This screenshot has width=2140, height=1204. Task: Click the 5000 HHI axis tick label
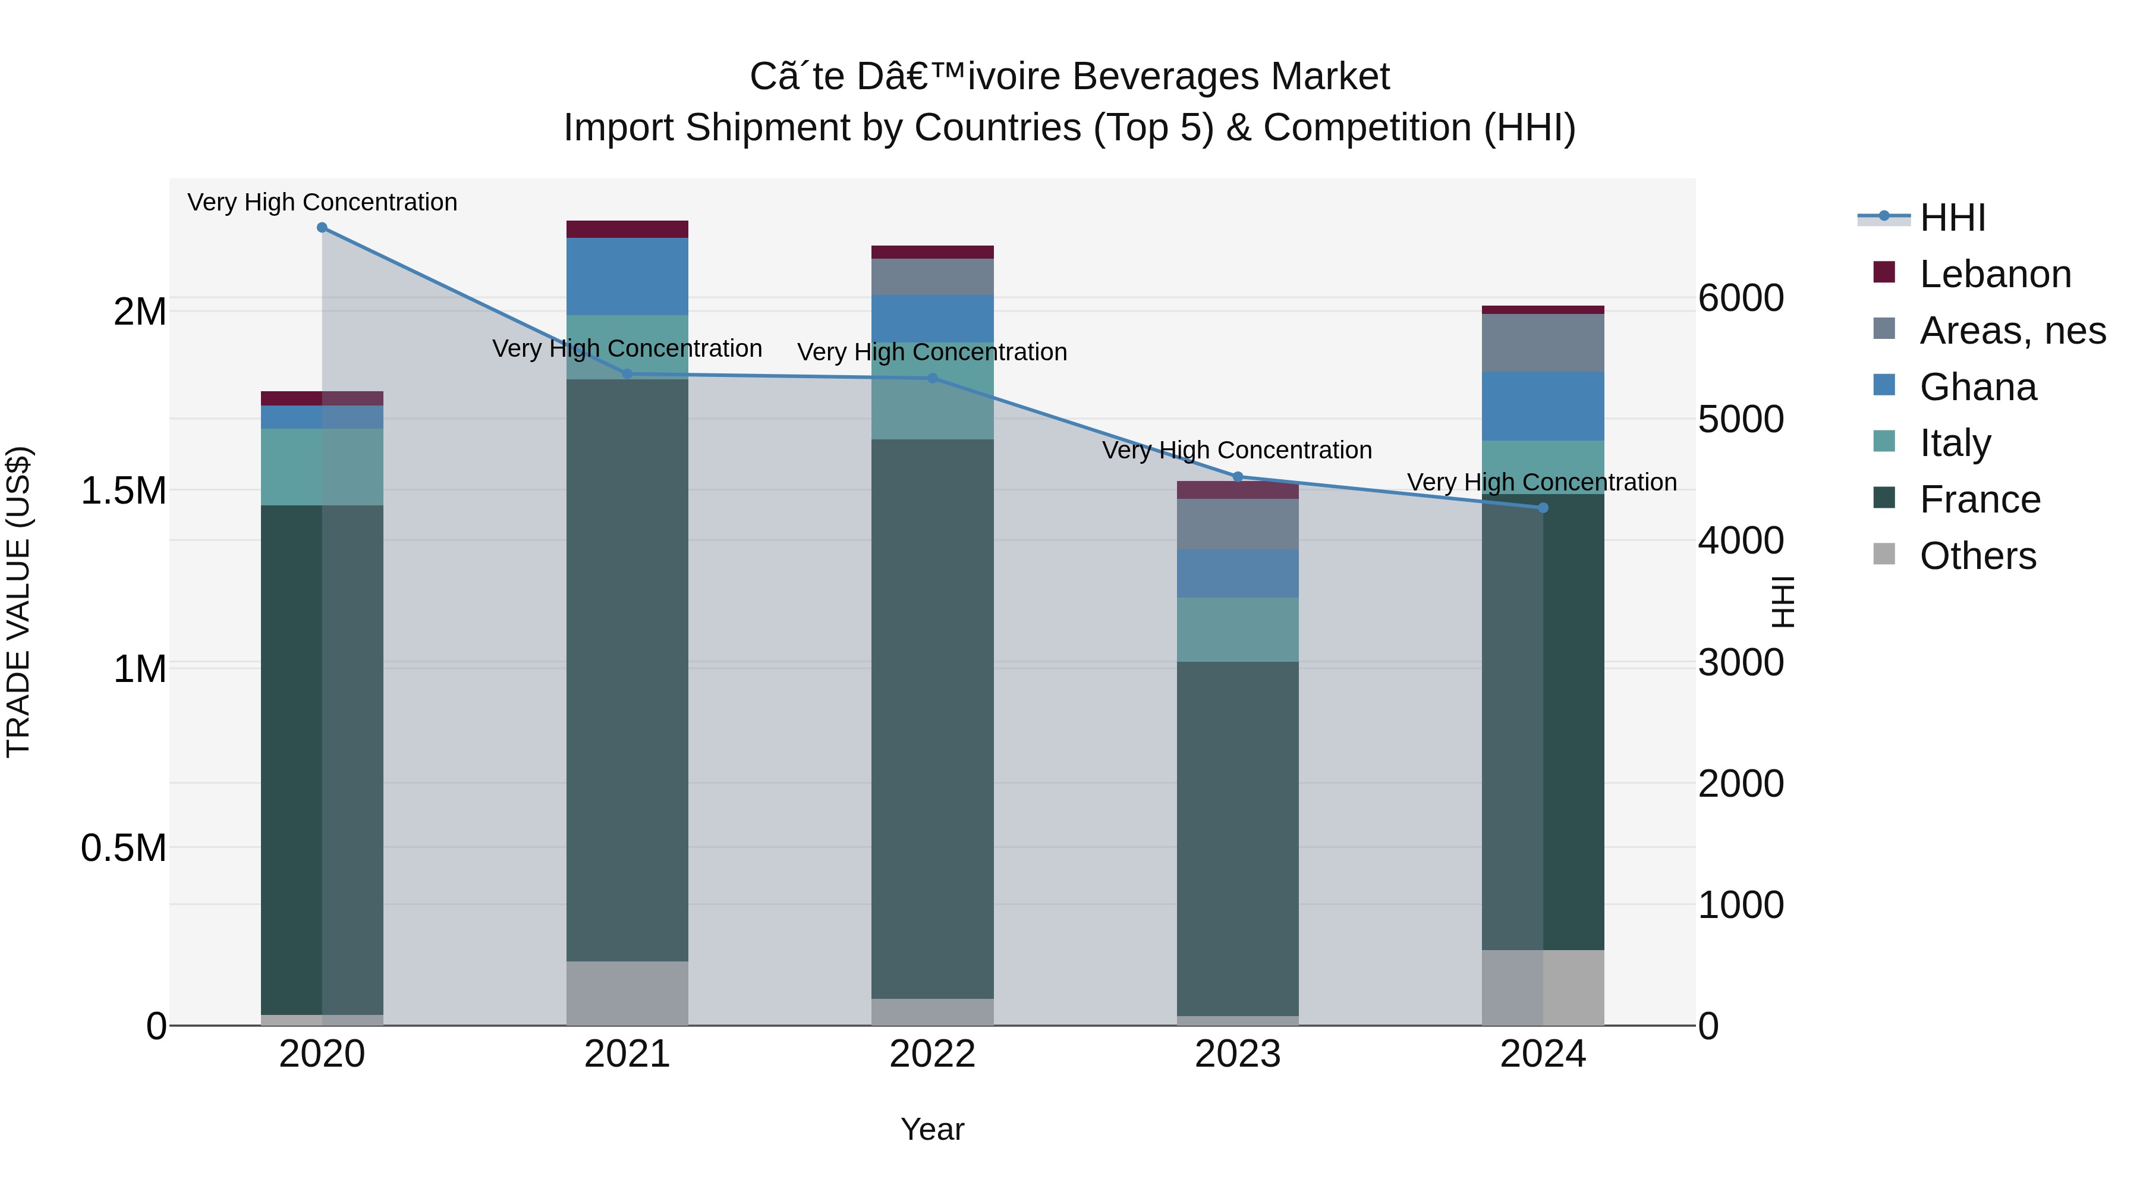click(1741, 420)
